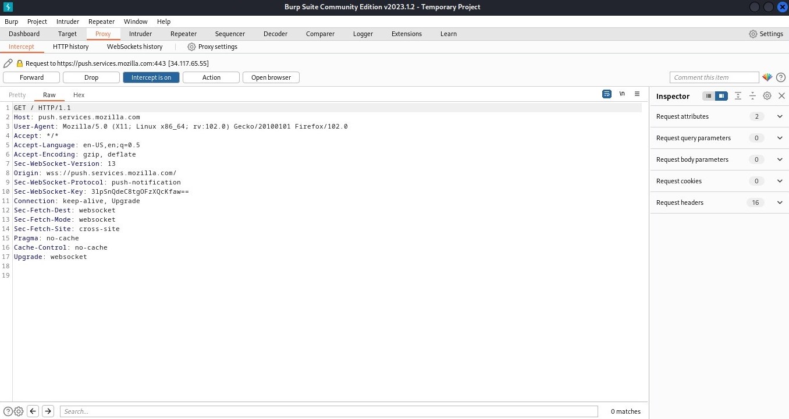Go to previous search match arrow
This screenshot has height=419, width=789.
[33, 411]
